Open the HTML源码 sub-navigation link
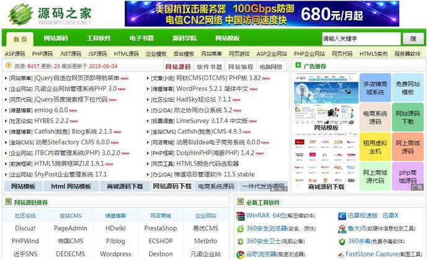The width and height of the screenshot is (428, 260). click(126, 54)
